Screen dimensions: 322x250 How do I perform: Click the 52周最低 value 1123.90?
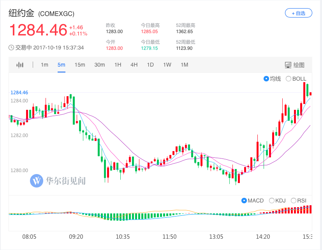[184, 48]
